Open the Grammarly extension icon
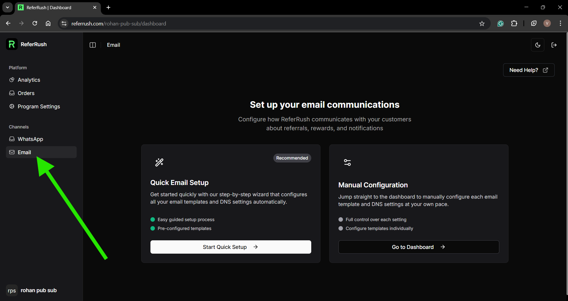The image size is (568, 301). pos(500,23)
